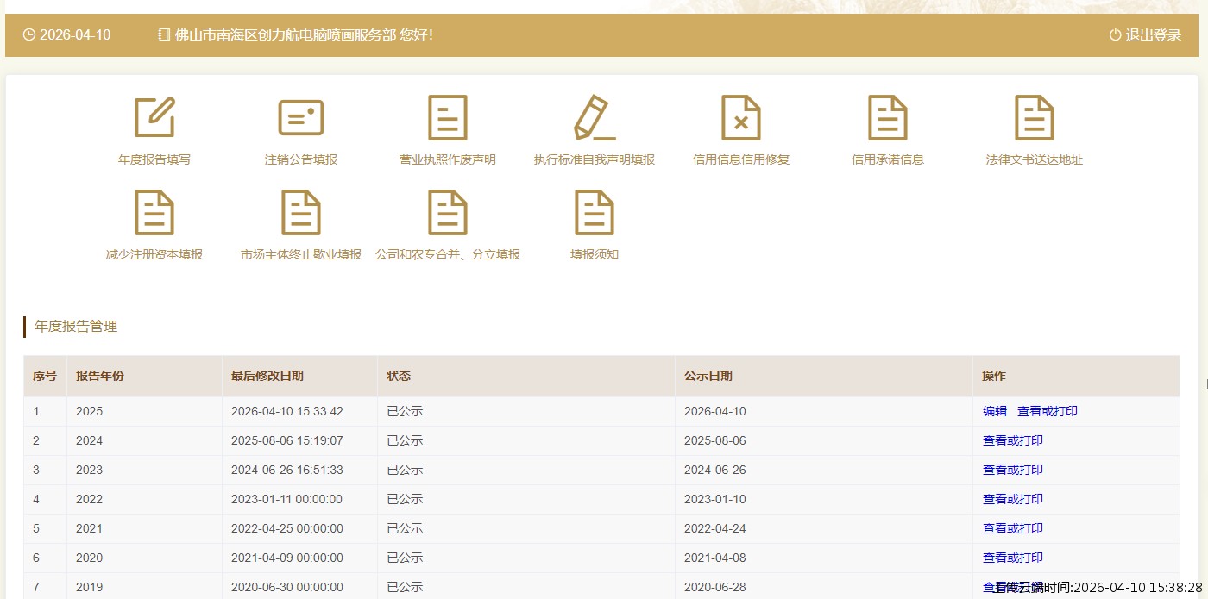Edit the 2025 annual report
The image size is (1208, 599).
click(995, 412)
